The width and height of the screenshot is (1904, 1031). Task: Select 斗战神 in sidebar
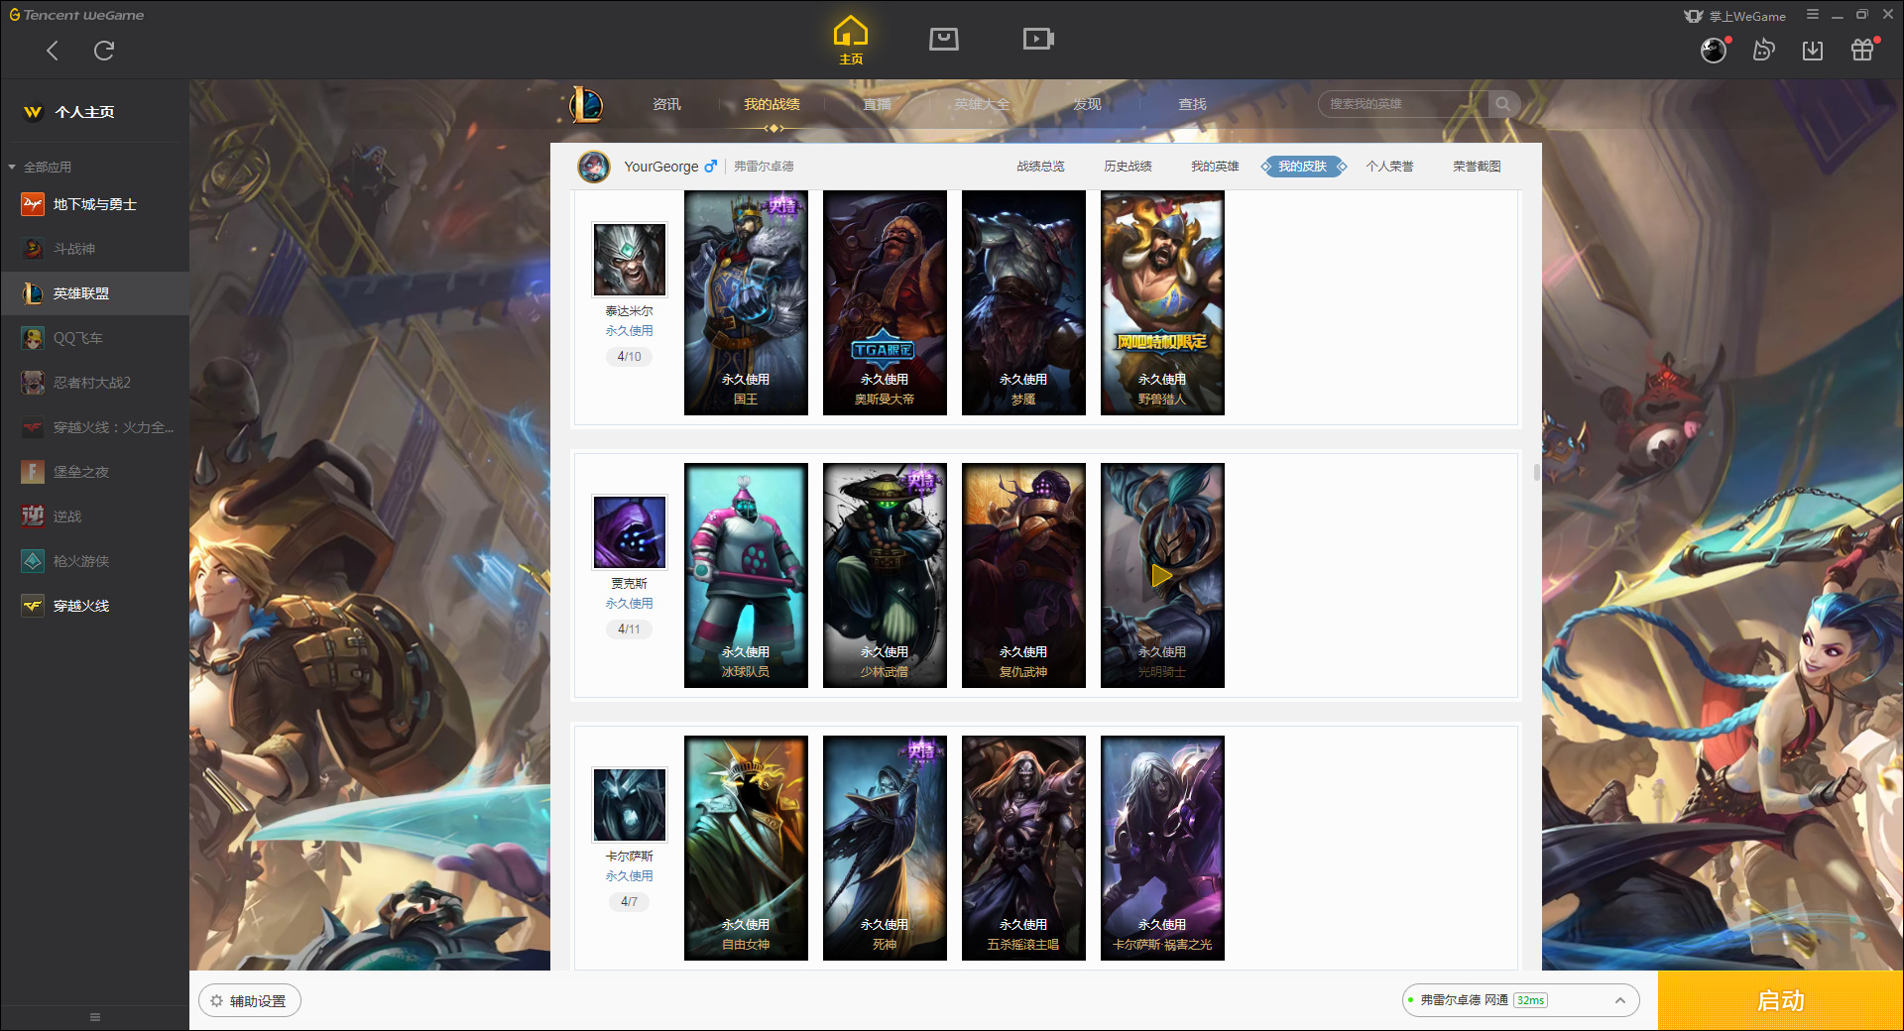point(94,249)
